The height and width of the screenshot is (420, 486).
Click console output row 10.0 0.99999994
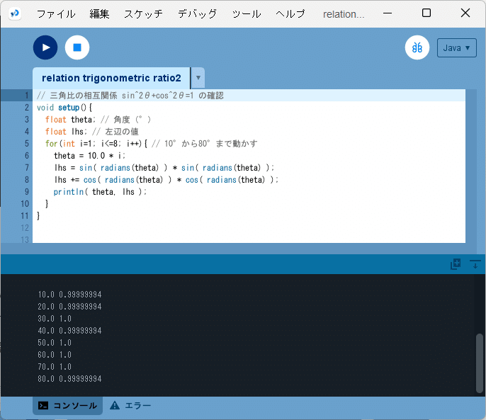[69, 295]
